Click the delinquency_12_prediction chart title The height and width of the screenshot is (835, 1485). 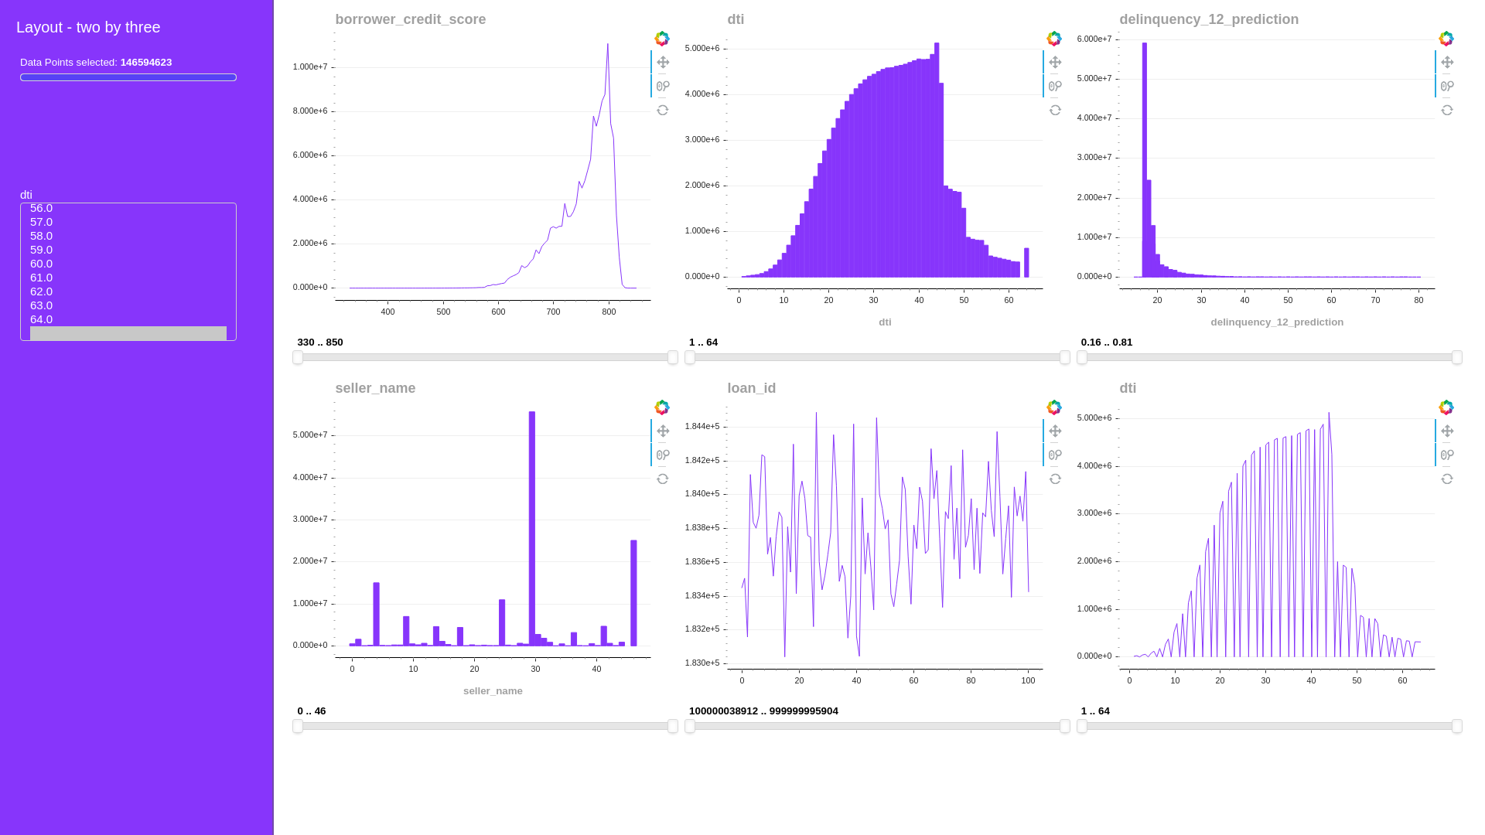click(x=1209, y=19)
